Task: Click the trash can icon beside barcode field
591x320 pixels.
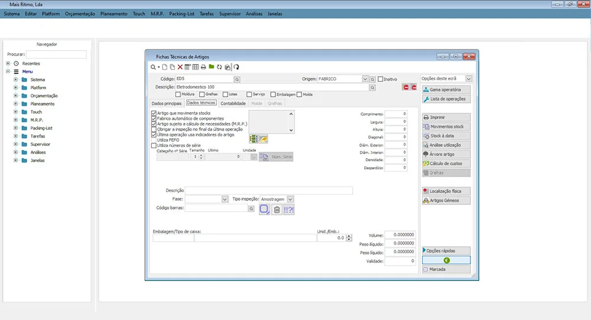Action: tap(277, 210)
